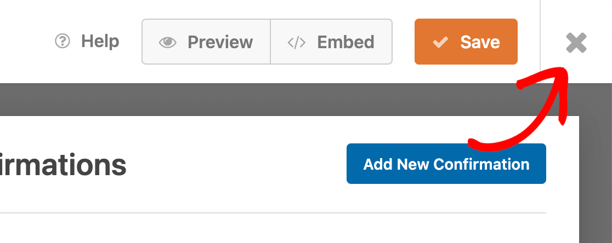This screenshot has width=612, height=243.
Task: Click the eye icon for Preview
Action: point(167,42)
